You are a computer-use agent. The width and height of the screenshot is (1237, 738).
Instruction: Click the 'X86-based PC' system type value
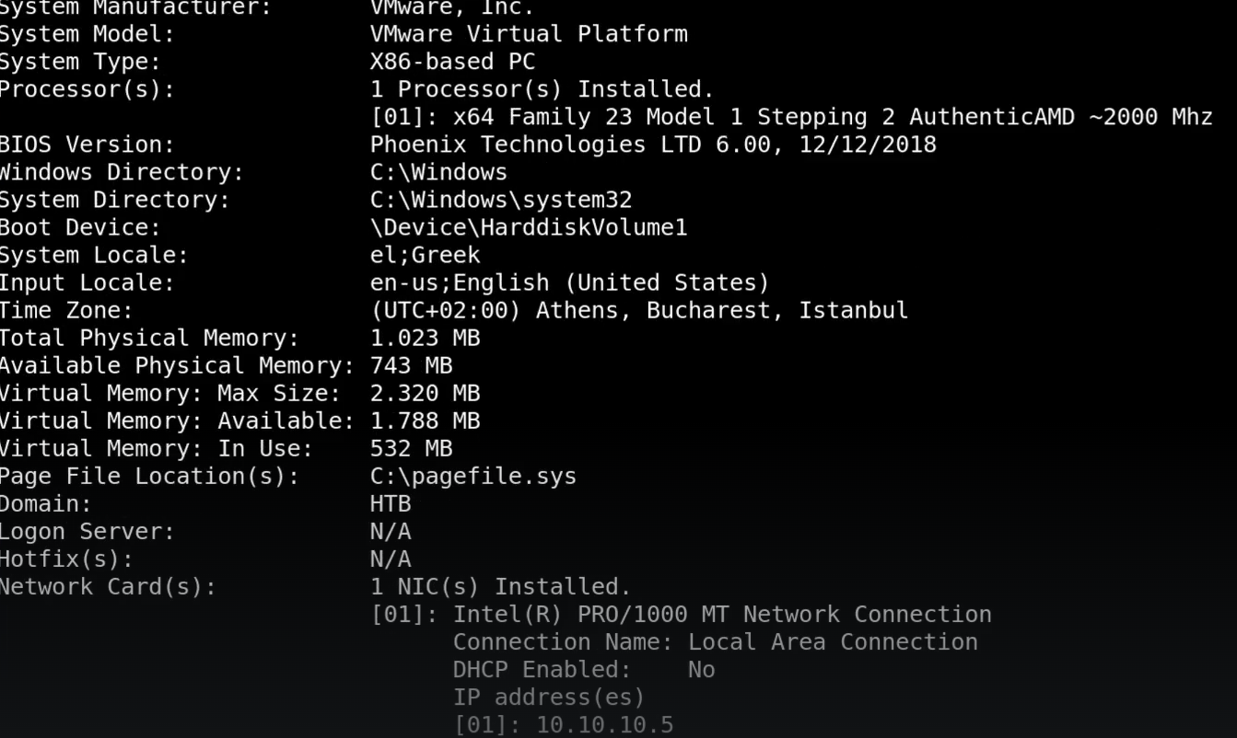(452, 63)
